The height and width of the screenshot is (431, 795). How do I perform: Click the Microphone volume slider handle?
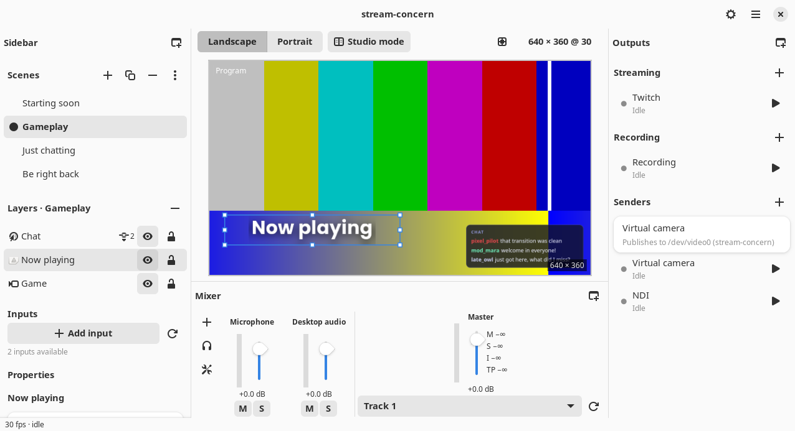(260, 349)
